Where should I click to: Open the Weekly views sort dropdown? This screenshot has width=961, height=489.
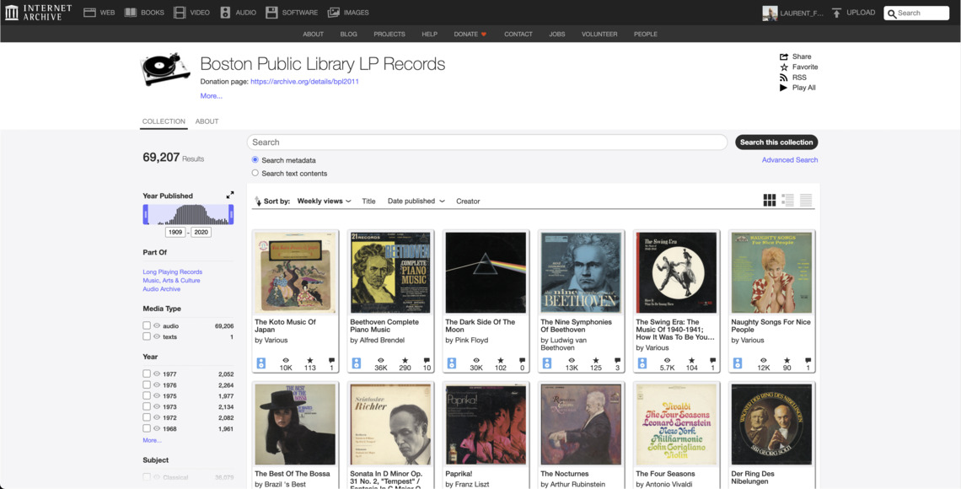pyautogui.click(x=323, y=201)
